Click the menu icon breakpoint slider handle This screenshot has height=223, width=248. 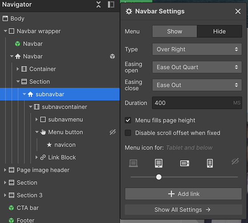pos(159,177)
